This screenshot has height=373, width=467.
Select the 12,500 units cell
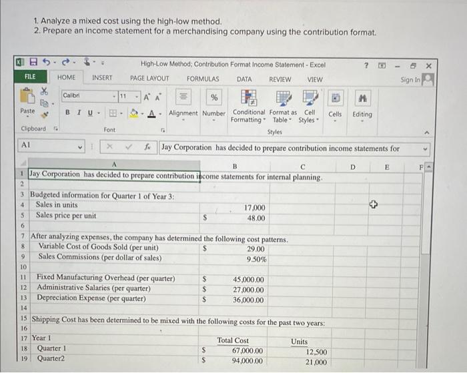tap(300, 352)
